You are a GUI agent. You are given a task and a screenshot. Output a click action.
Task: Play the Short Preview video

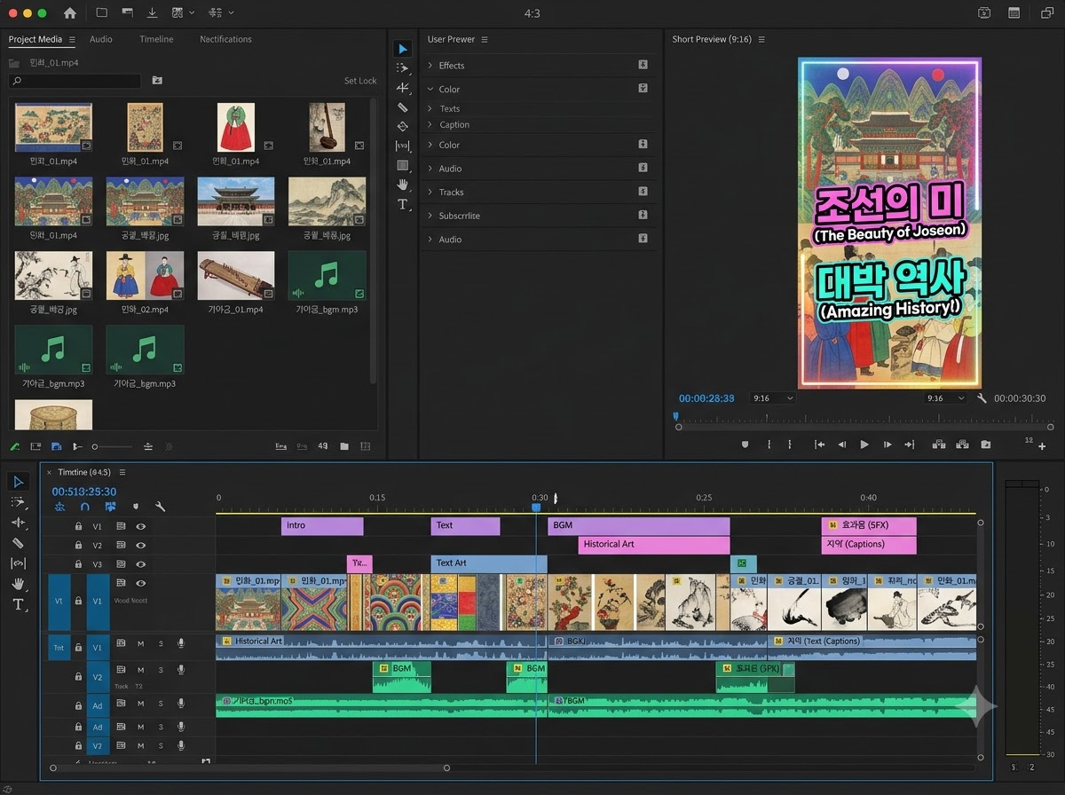coord(864,445)
